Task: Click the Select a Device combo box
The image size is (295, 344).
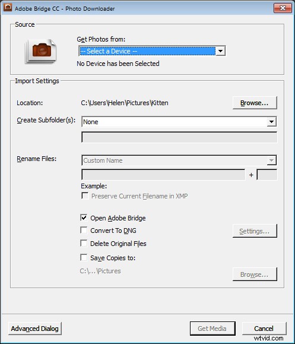Action: tap(152, 51)
